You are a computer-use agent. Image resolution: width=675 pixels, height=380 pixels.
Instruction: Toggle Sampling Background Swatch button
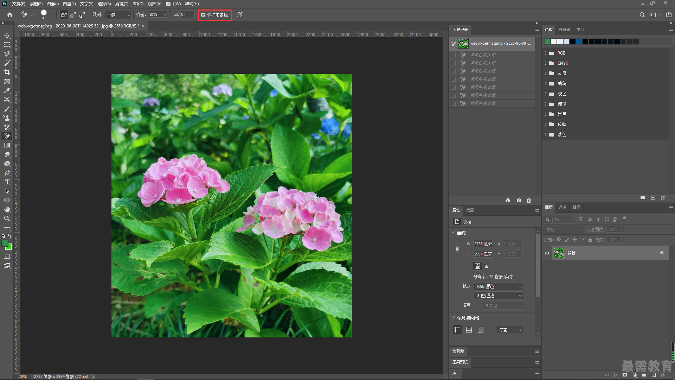pos(82,15)
